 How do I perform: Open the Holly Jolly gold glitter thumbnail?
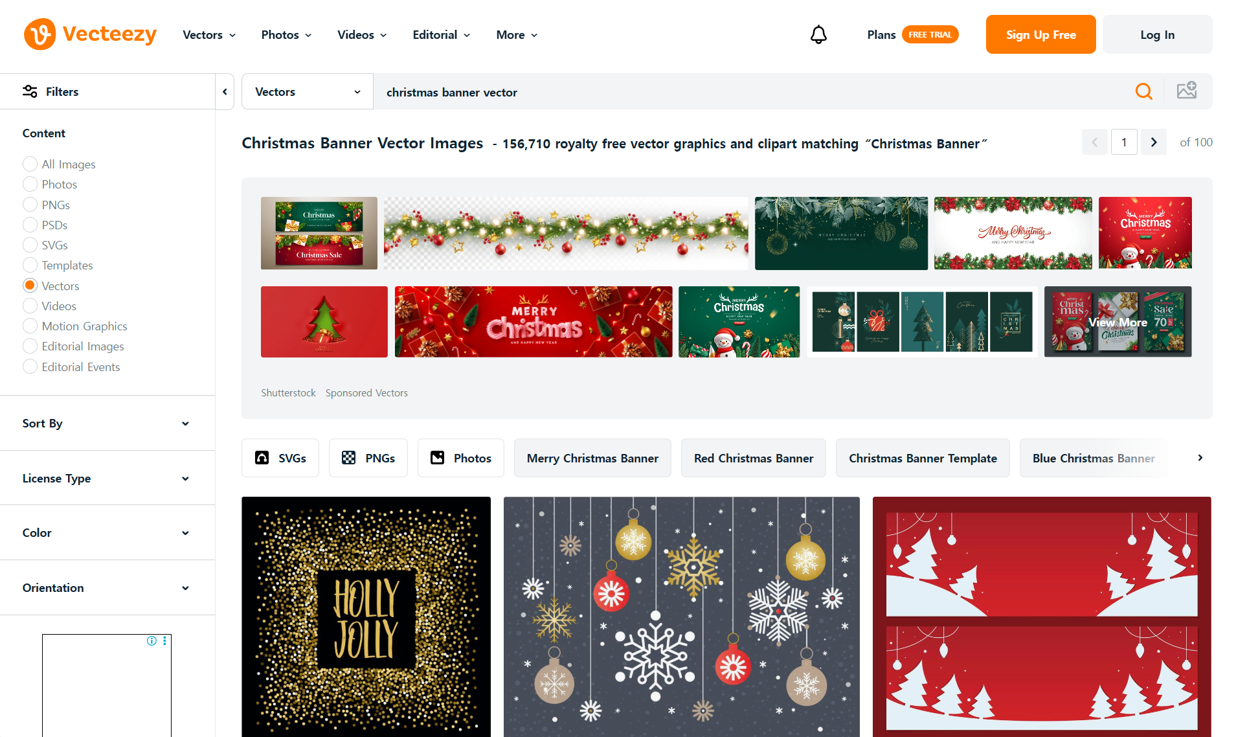[x=366, y=617]
